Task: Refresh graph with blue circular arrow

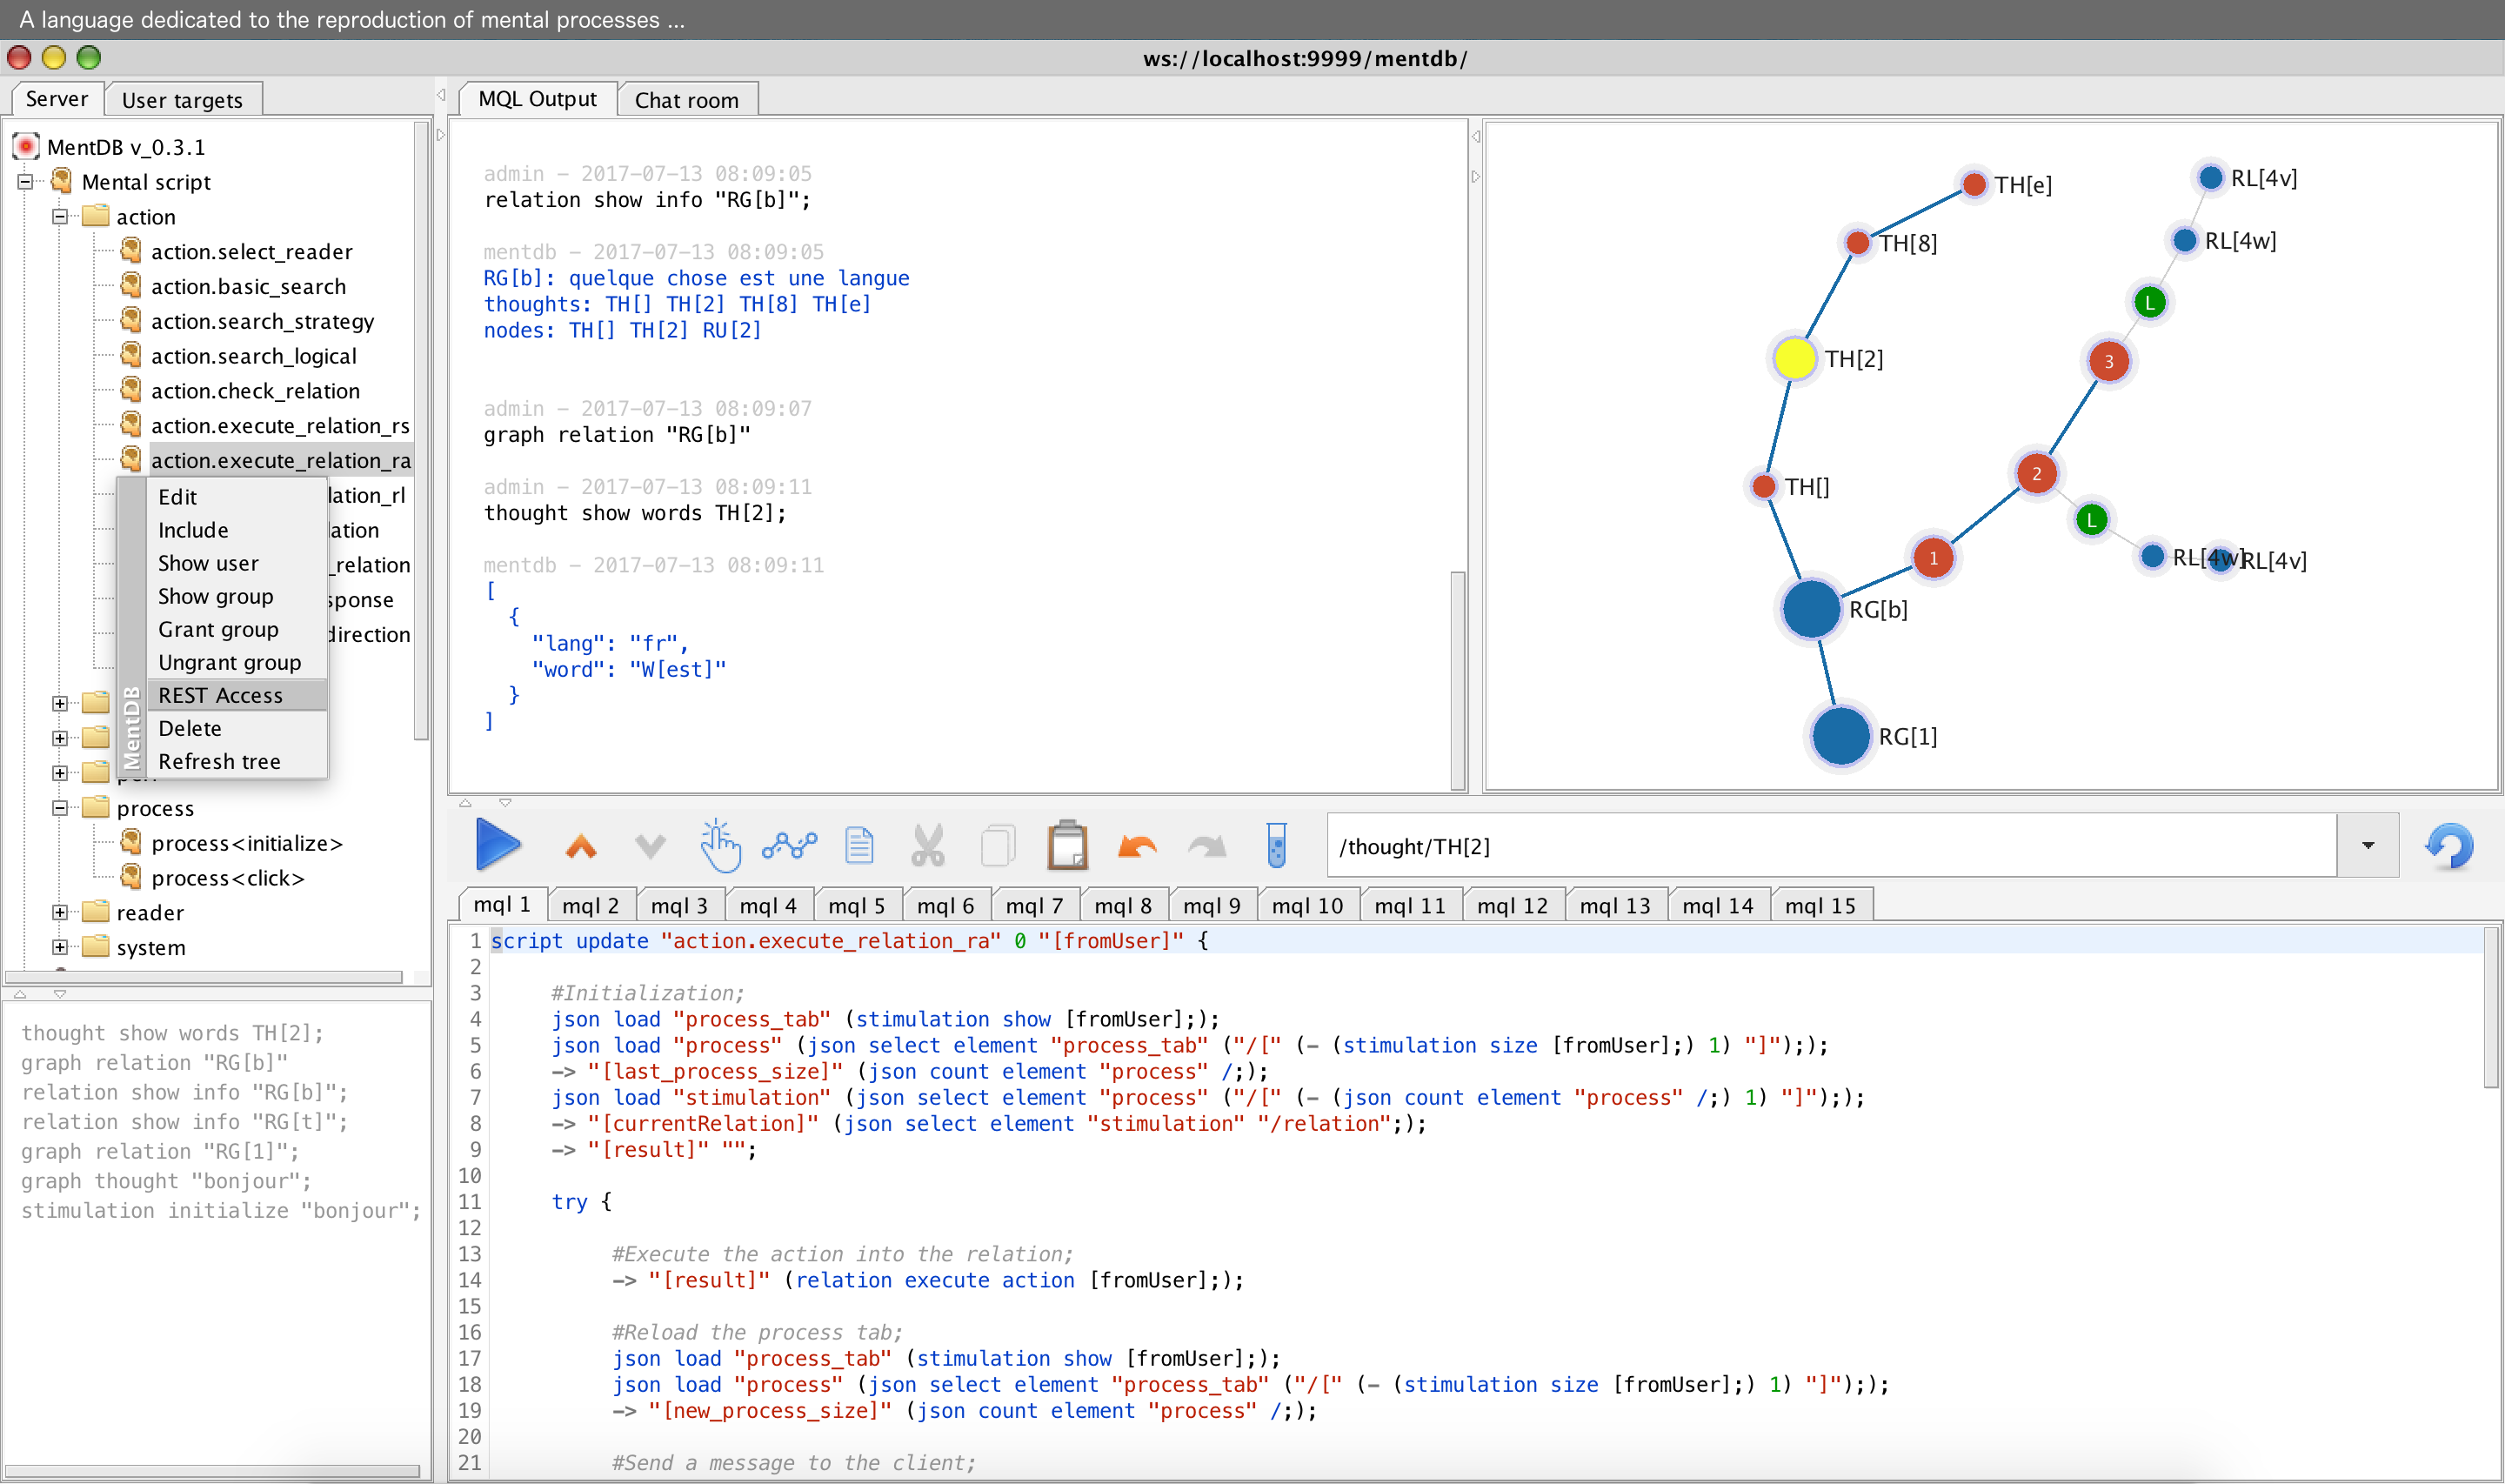Action: point(2449,846)
